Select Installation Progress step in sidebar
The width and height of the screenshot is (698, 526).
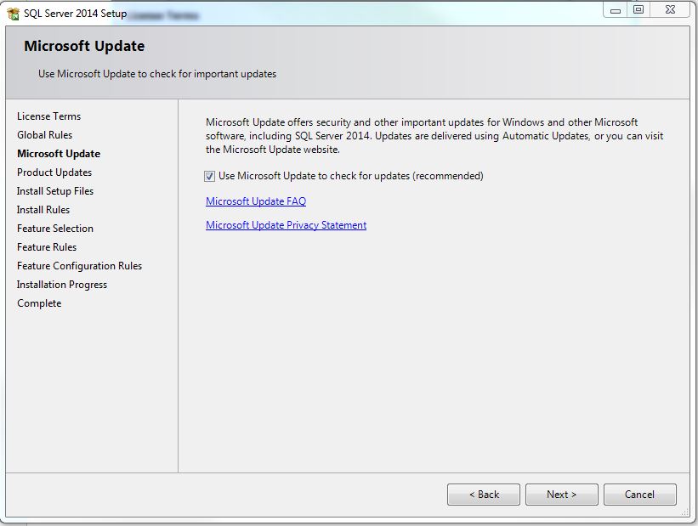pos(62,285)
